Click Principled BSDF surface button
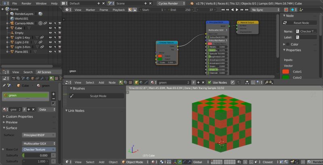 click(39, 135)
